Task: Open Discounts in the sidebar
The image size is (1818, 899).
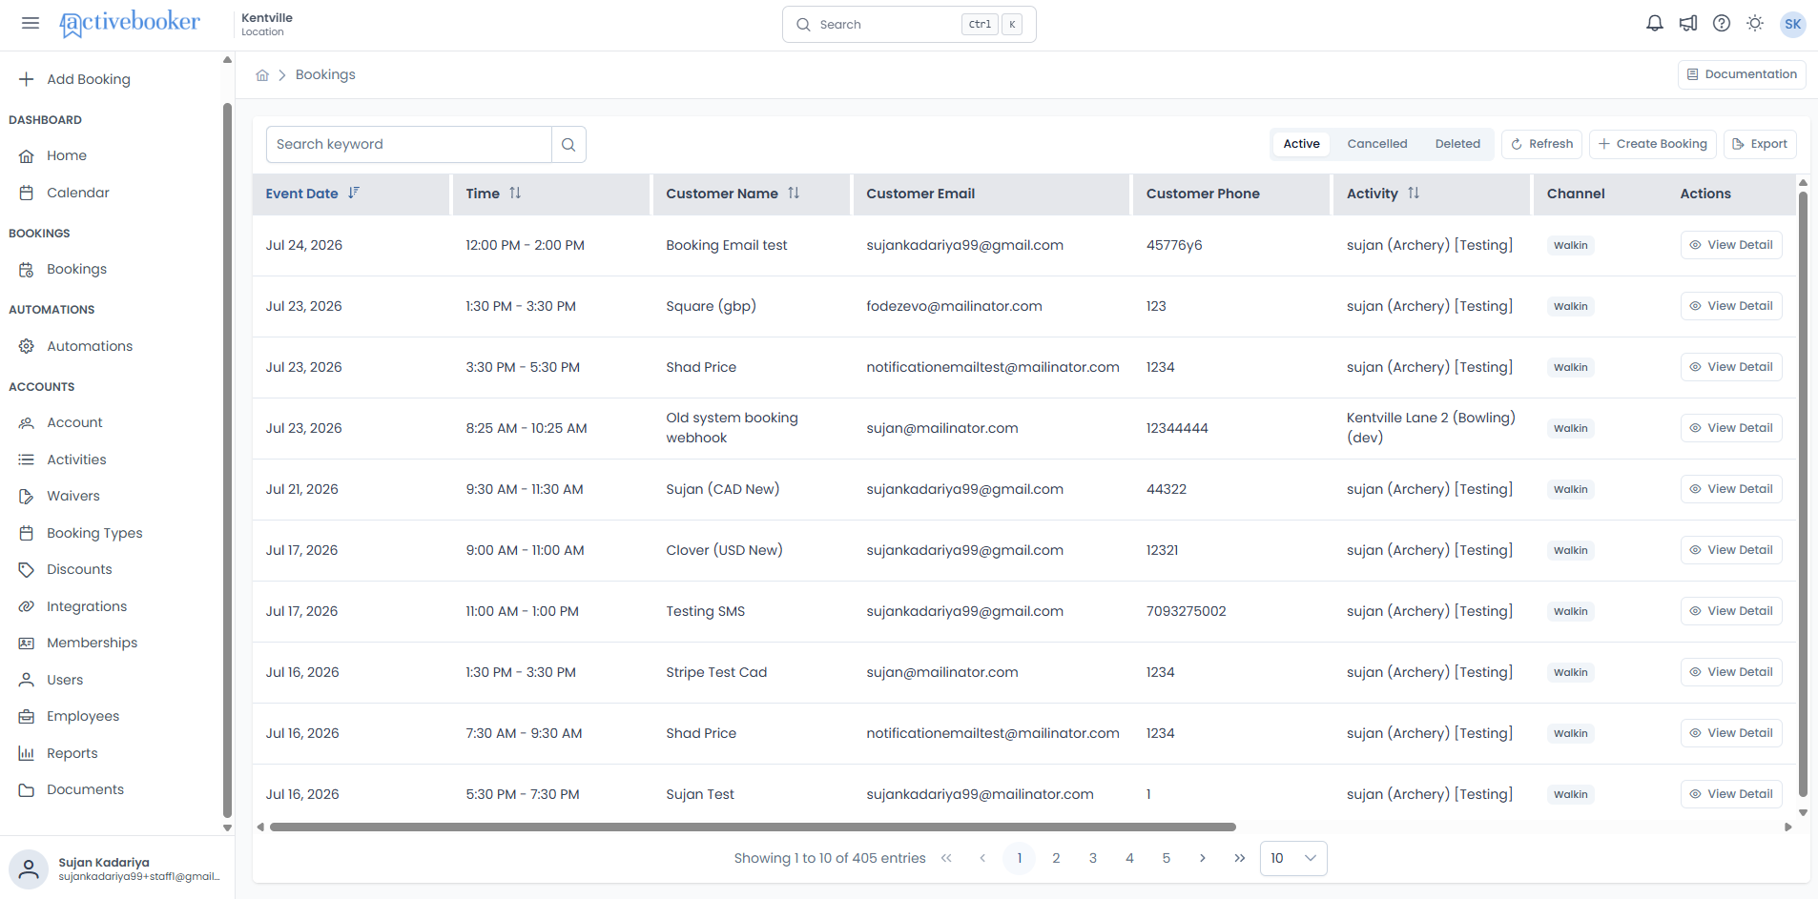Action: pyautogui.click(x=79, y=569)
